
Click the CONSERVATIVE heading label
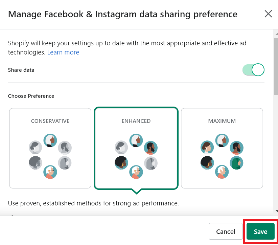tap(50, 121)
